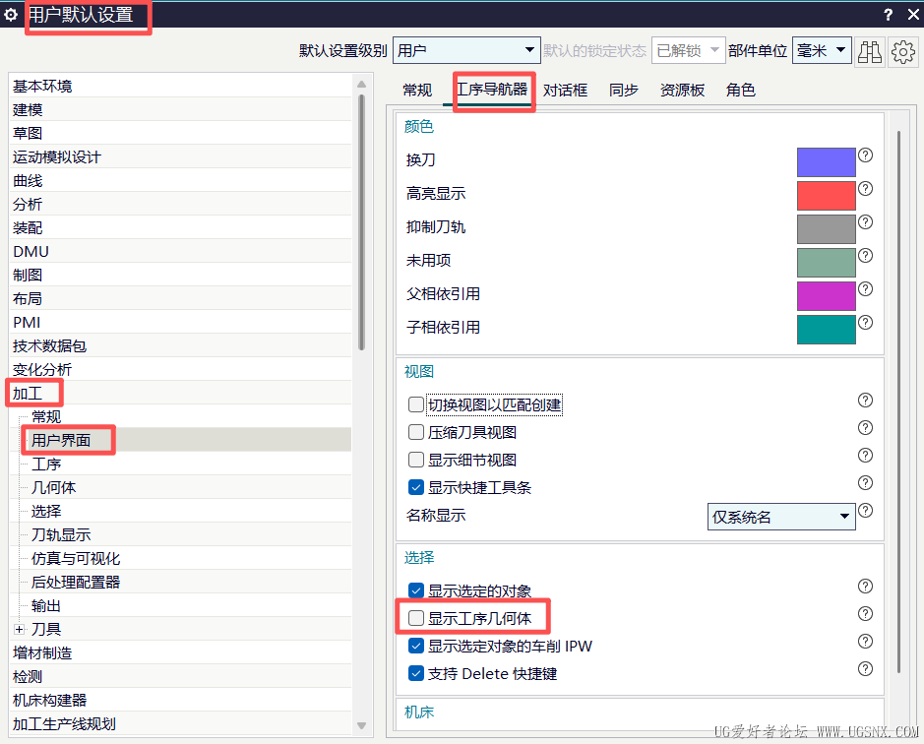Open help icon for 显示选定的对象
This screenshot has height=744, width=924.
[x=865, y=586]
